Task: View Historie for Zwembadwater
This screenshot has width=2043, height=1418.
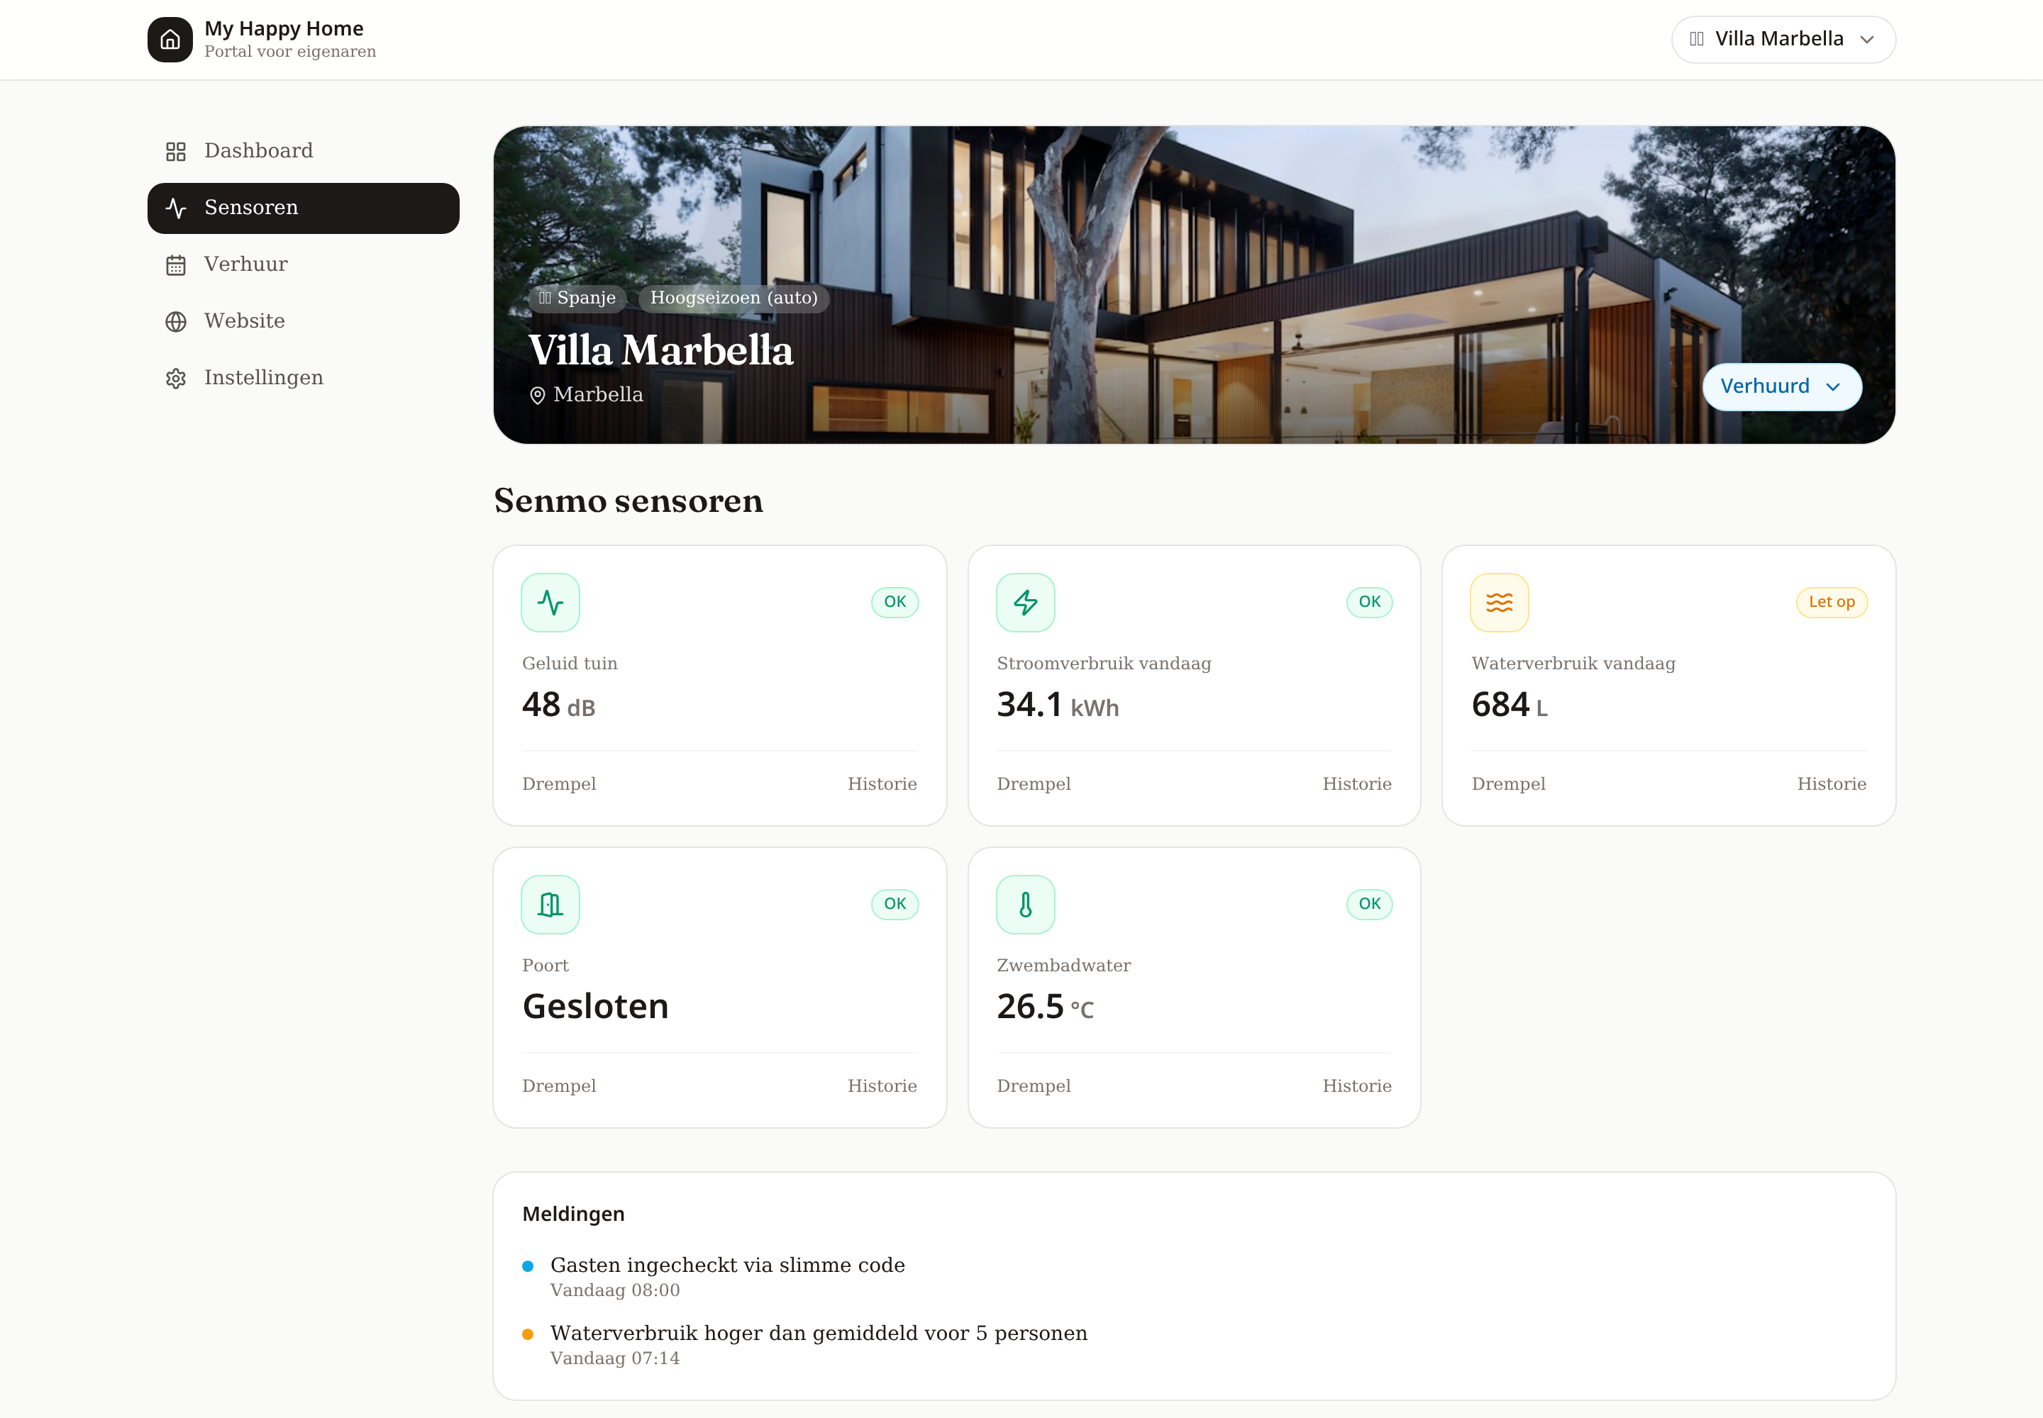Action: [1356, 1085]
